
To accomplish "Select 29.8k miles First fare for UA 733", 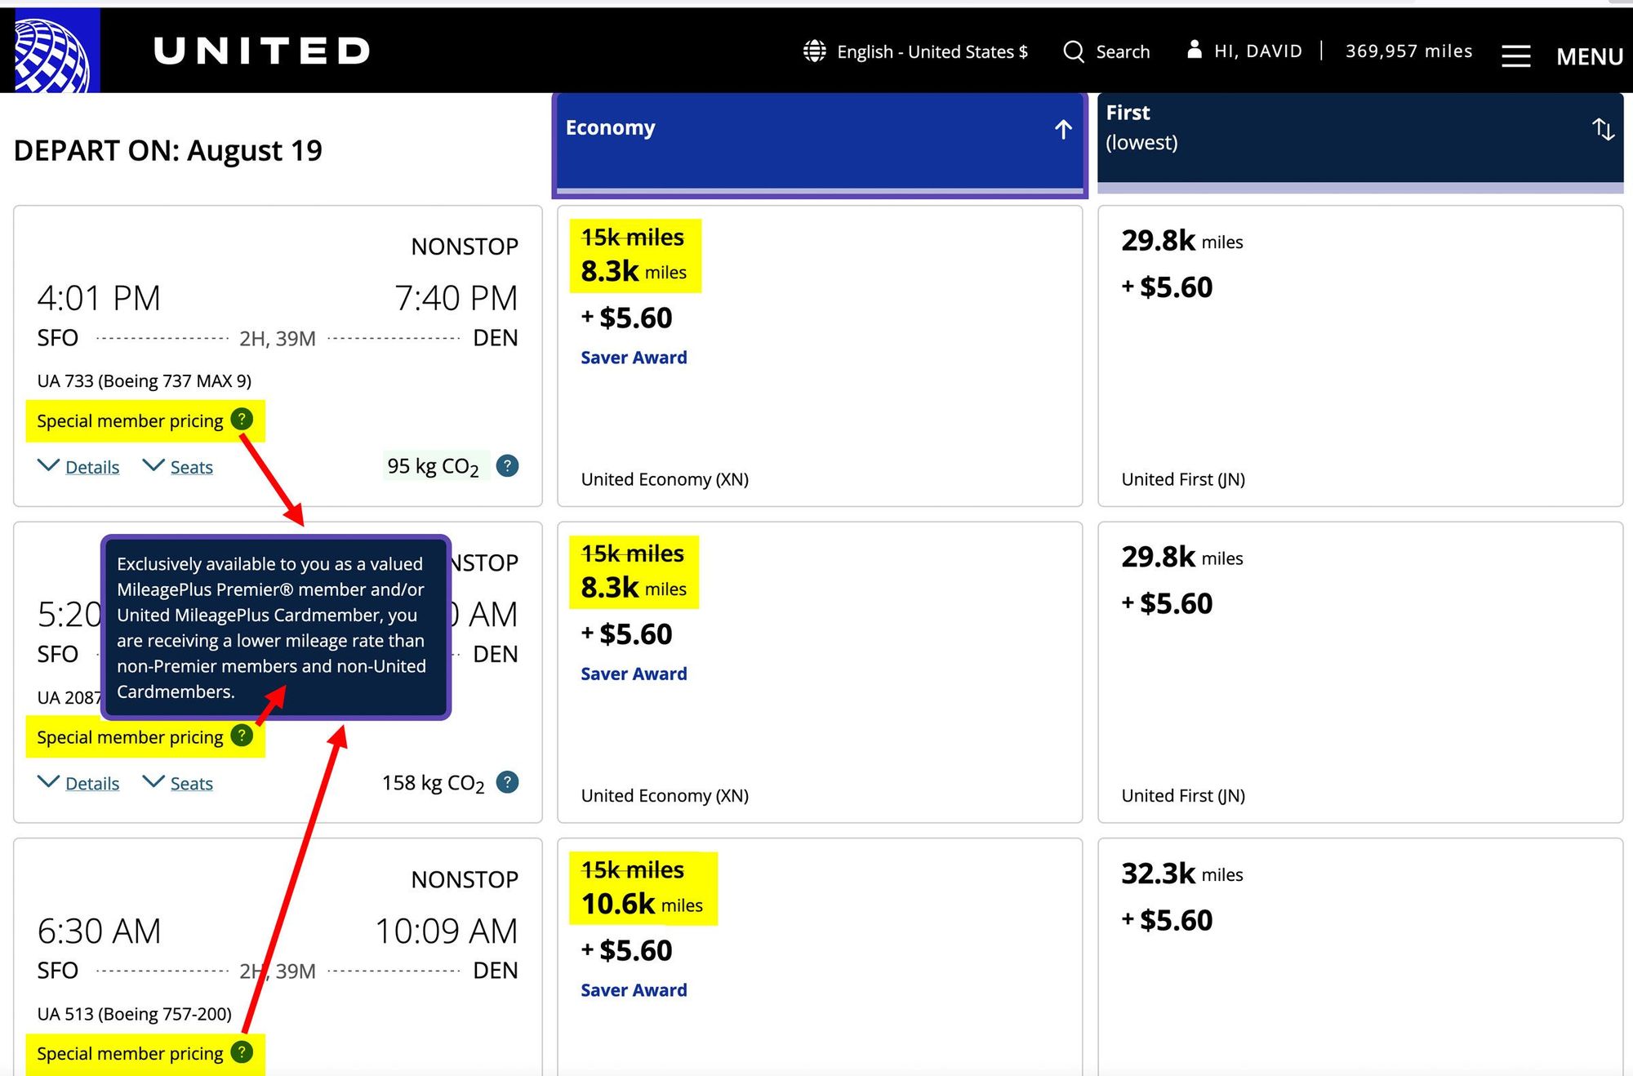I will click(x=1360, y=356).
